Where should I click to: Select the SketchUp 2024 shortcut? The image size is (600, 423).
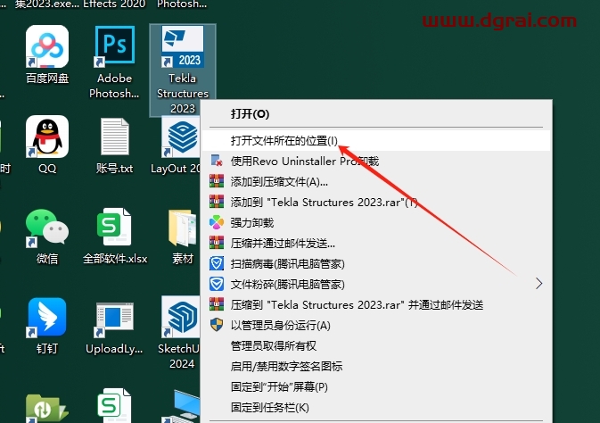pyautogui.click(x=180, y=333)
